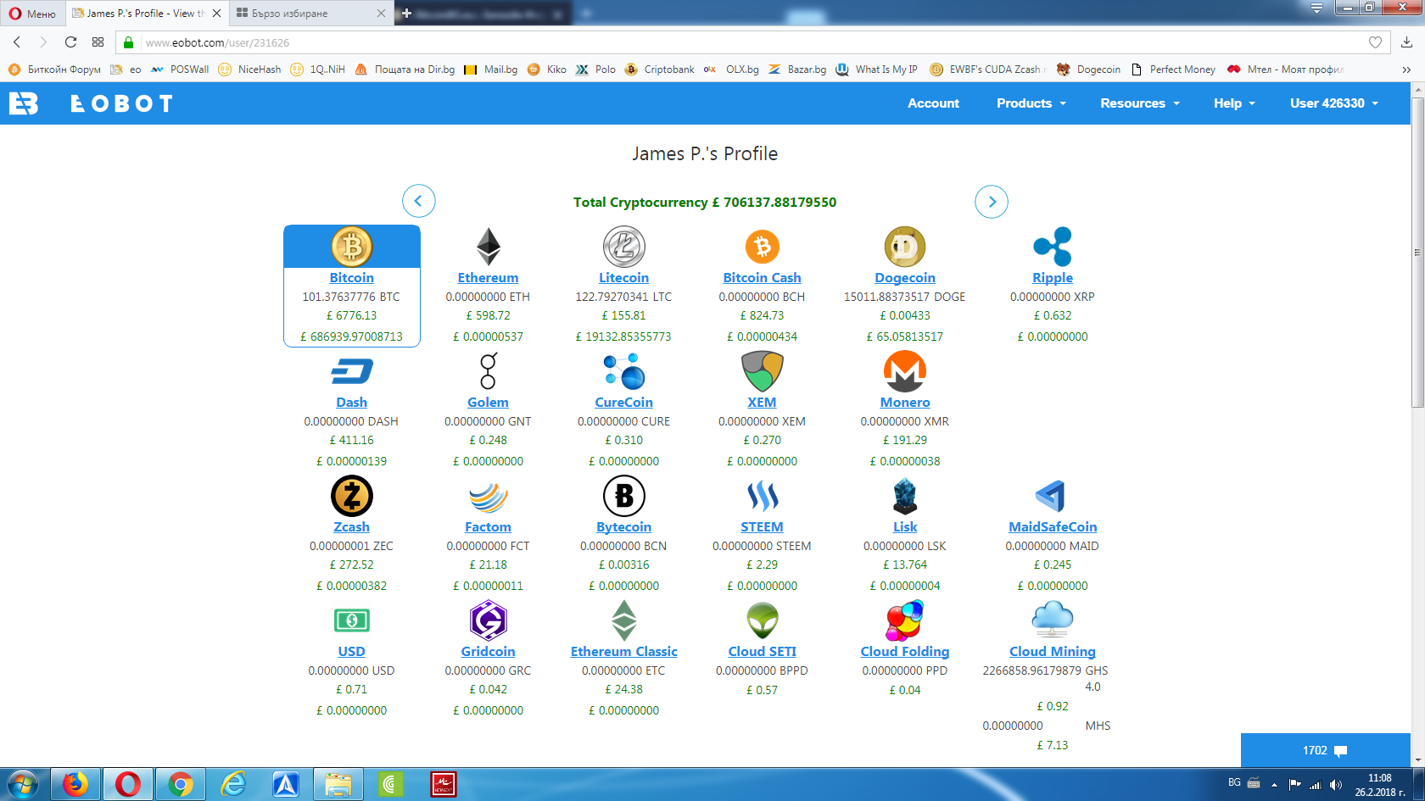The image size is (1425, 801).
Task: Click the Monero logo icon
Action: tap(904, 371)
